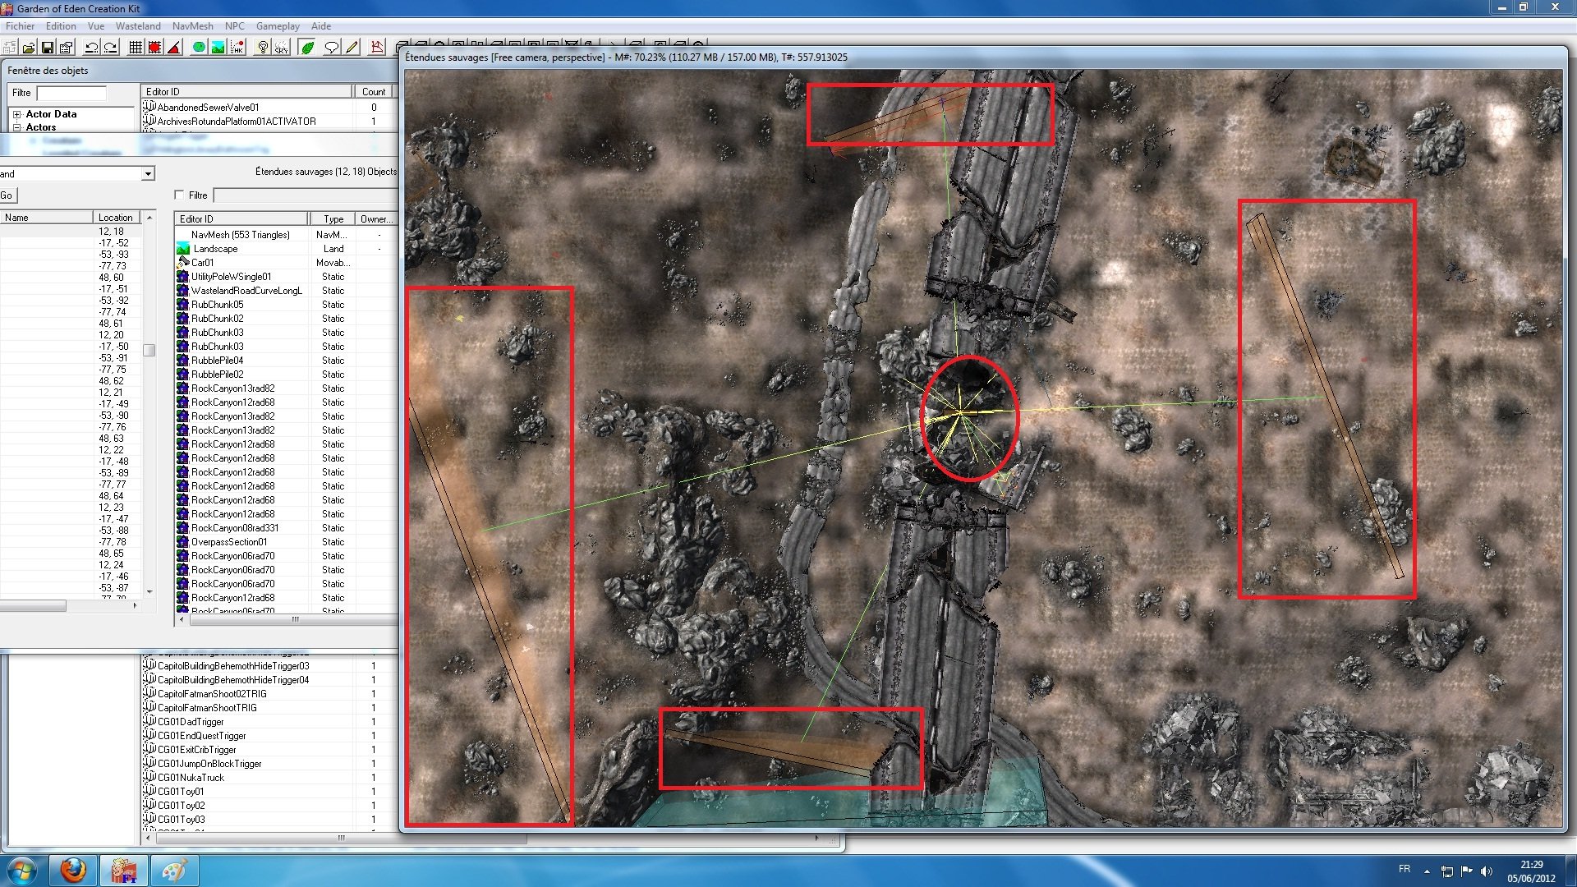Sort cell list by Location column
This screenshot has width=1577, height=887.
pyautogui.click(x=115, y=218)
